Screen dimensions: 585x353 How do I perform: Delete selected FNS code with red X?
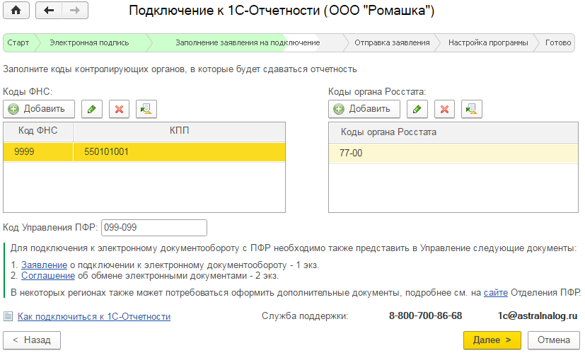tap(119, 109)
